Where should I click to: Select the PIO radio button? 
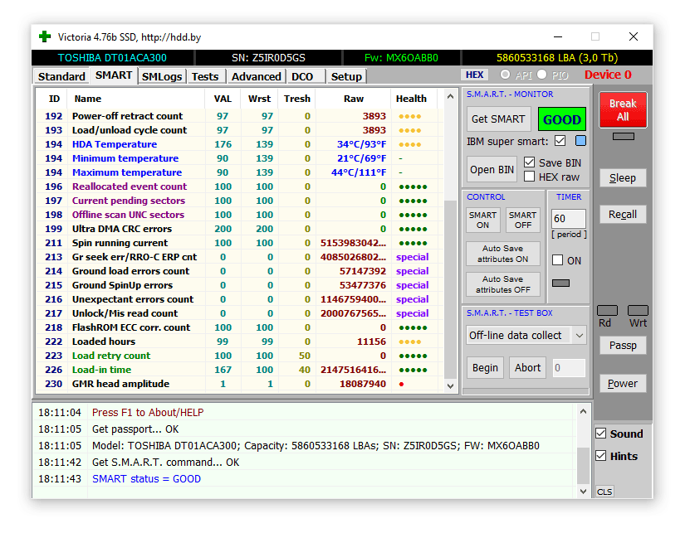pos(542,75)
